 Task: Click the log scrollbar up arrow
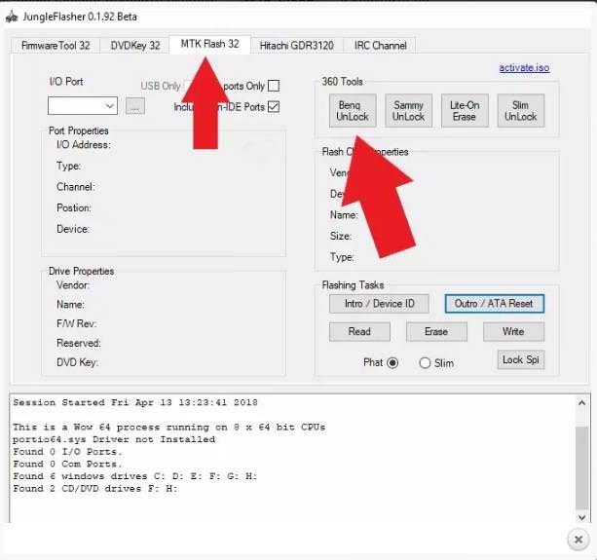click(581, 403)
